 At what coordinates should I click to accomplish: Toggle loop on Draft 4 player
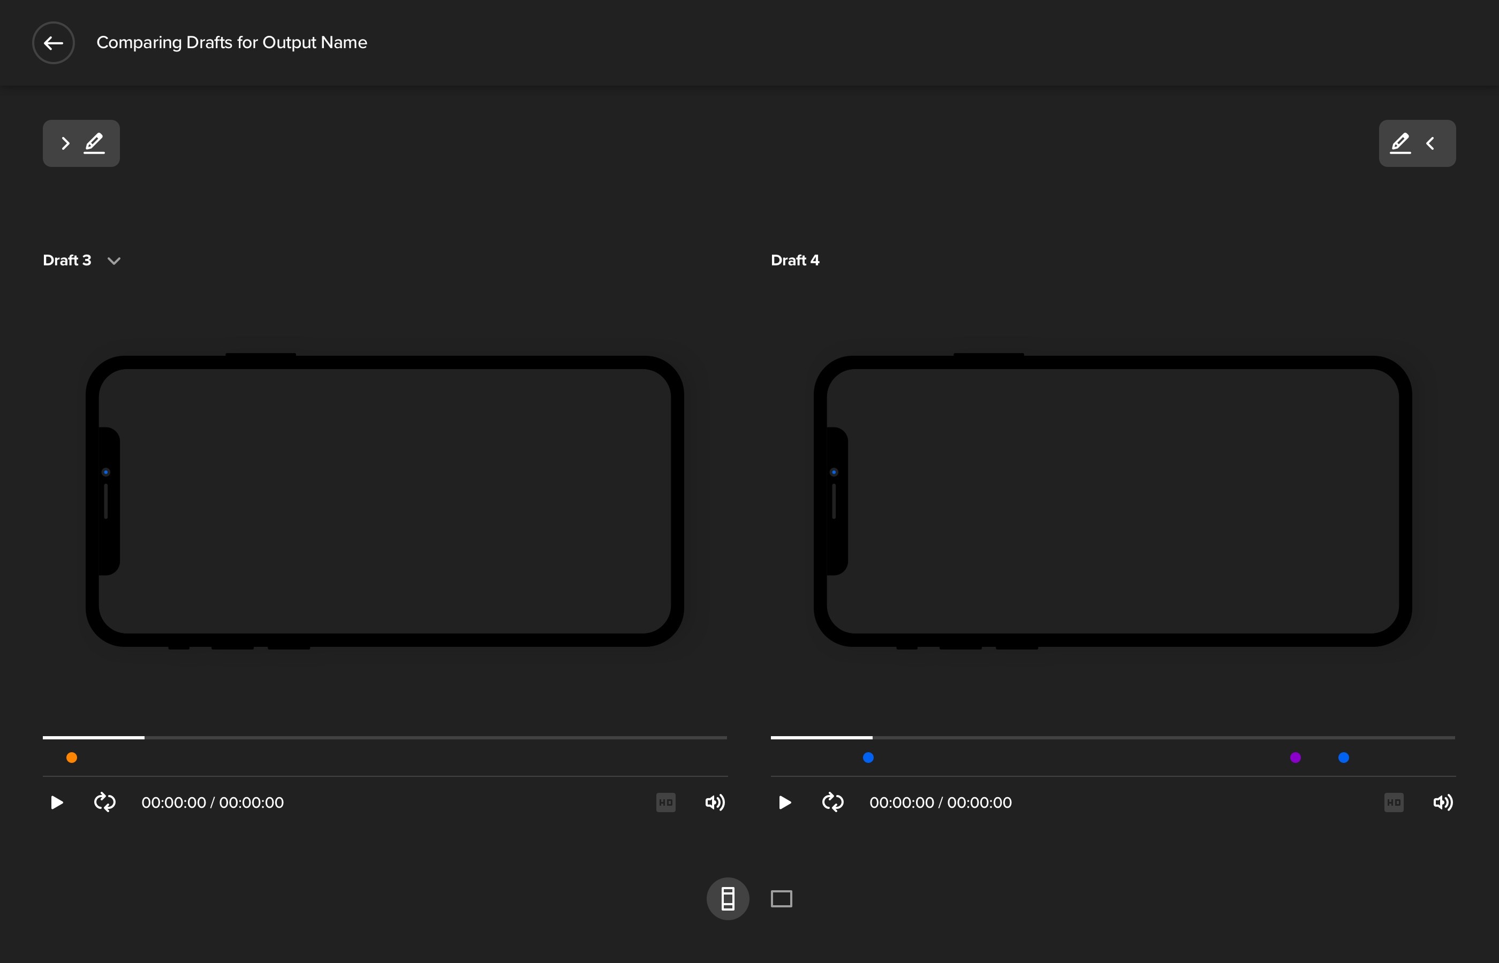point(832,802)
